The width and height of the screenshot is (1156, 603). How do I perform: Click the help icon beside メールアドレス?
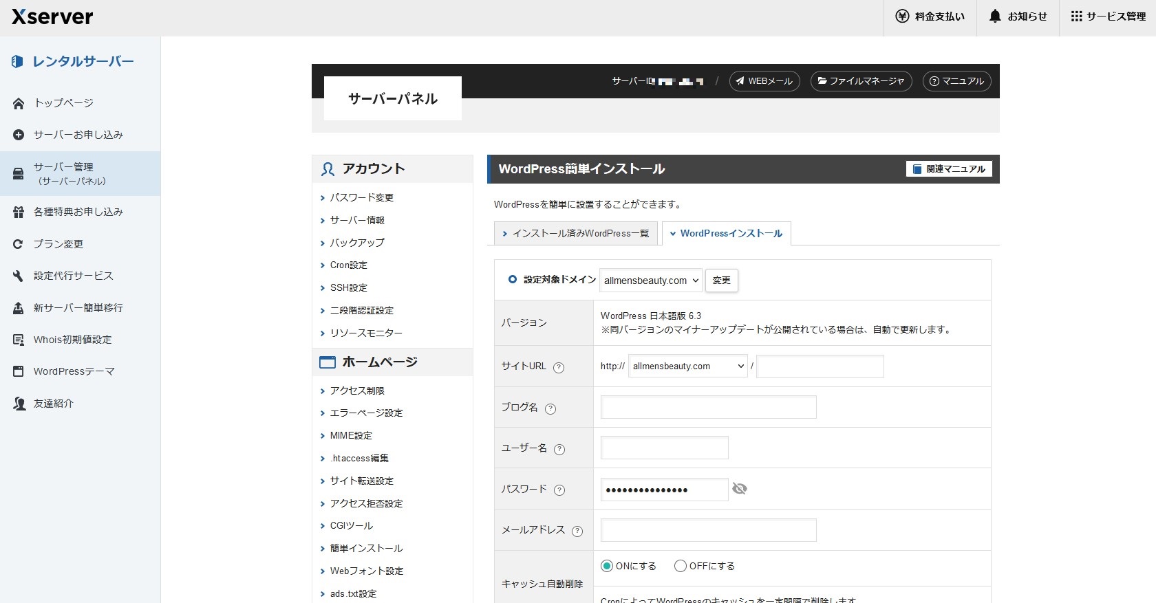click(x=577, y=531)
